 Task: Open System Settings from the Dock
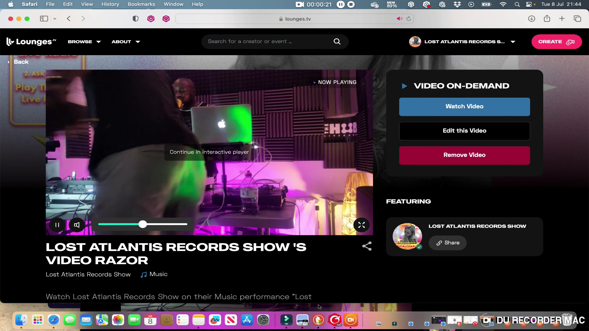click(263, 320)
